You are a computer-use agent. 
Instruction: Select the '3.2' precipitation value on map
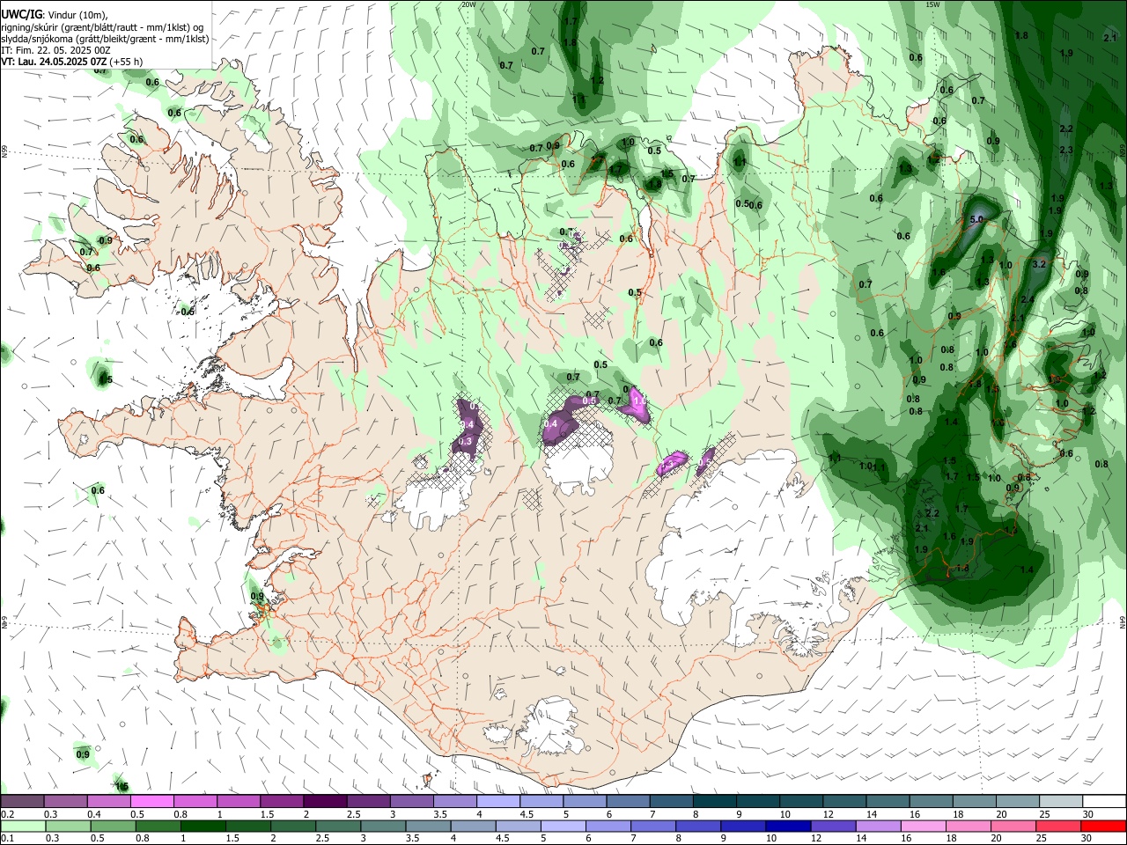point(1038,264)
